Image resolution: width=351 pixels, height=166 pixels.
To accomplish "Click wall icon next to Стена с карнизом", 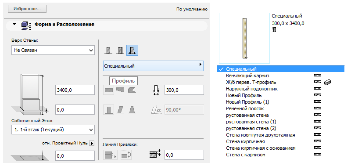I will [x=318, y=155].
